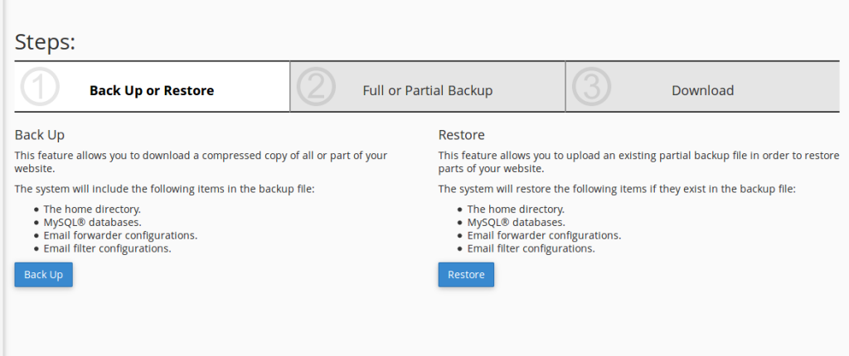The image size is (849, 356).
Task: Click the circled number 1 step icon
Action: (39, 87)
